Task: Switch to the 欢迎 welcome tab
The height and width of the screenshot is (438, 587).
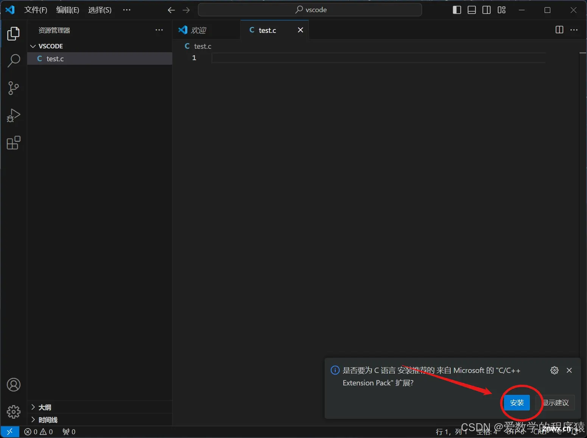Action: 207,30
